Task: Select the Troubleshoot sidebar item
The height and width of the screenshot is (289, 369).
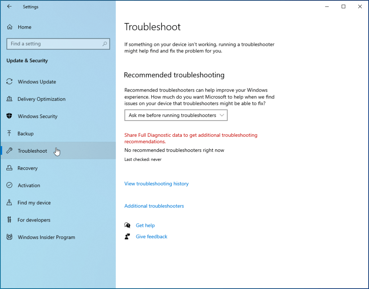Action: tap(32, 150)
